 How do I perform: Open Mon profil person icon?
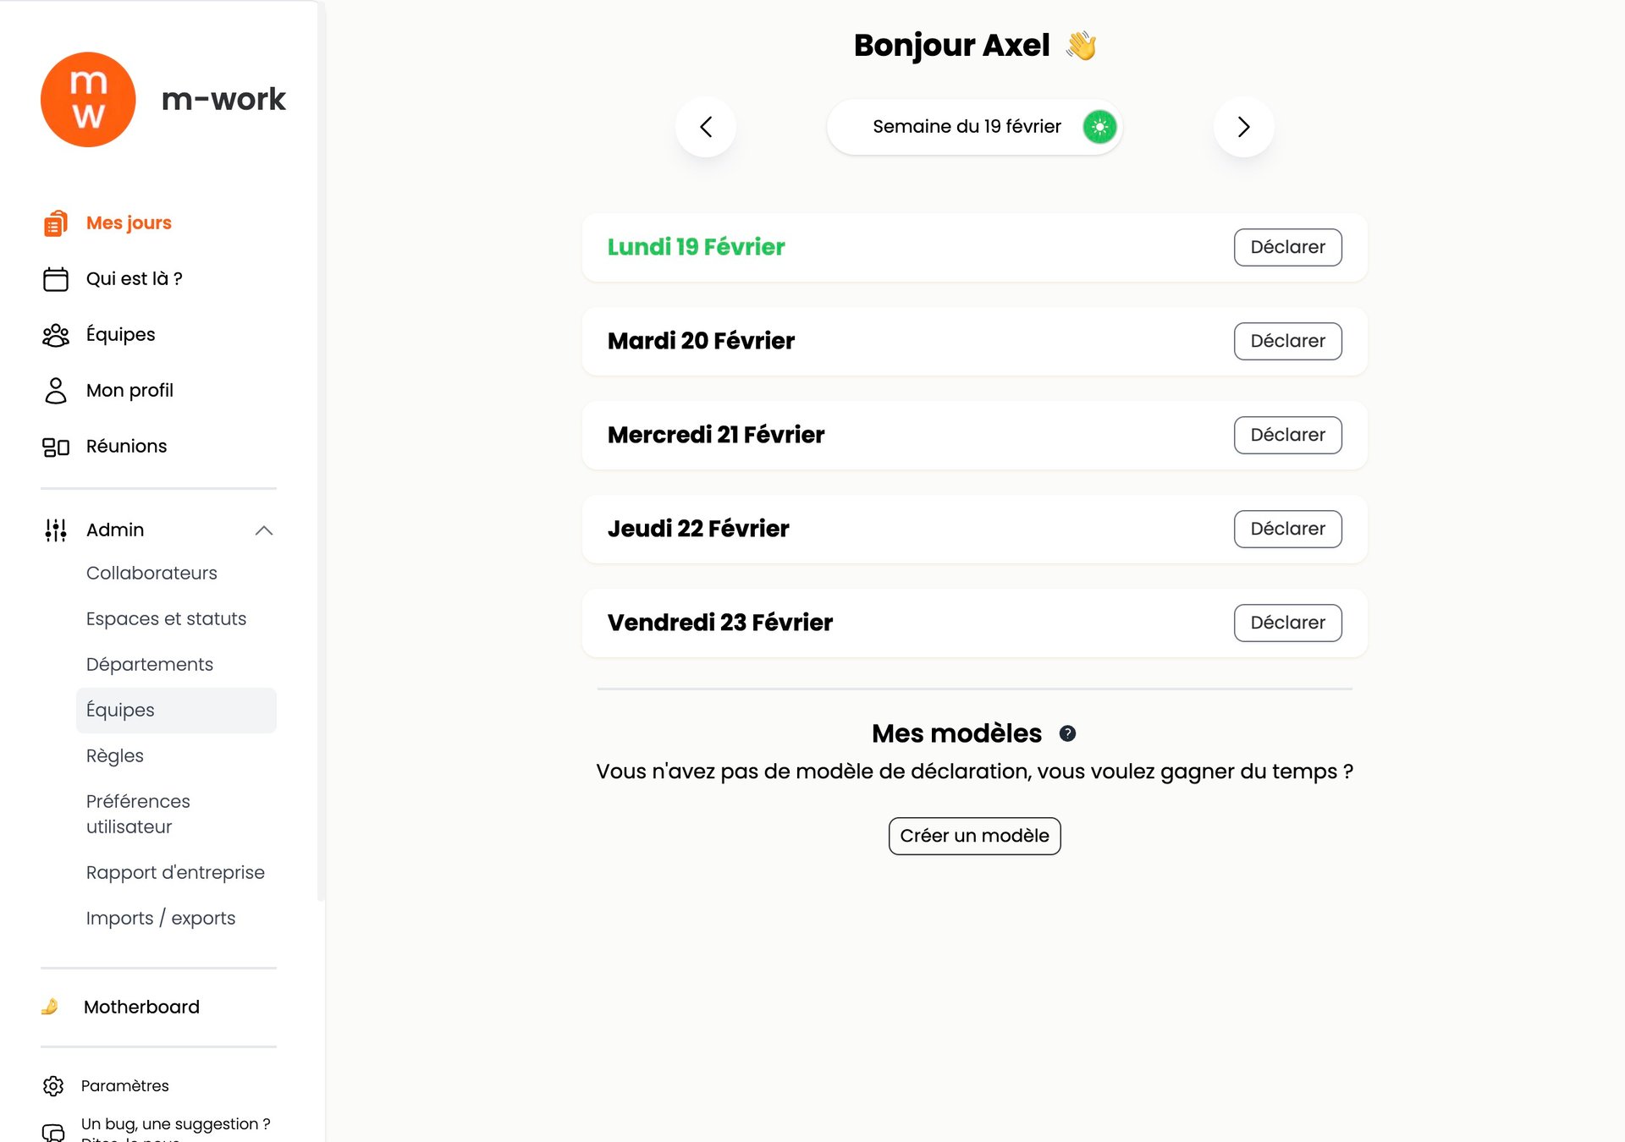click(x=56, y=391)
